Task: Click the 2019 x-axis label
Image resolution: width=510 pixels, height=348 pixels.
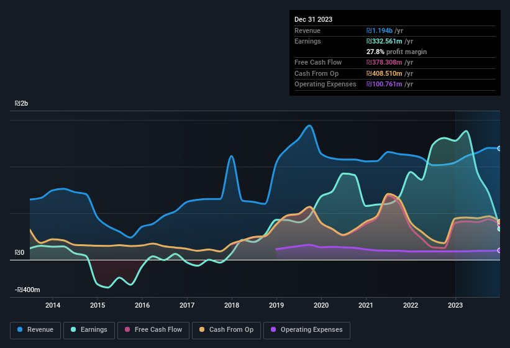Action: [x=276, y=305]
